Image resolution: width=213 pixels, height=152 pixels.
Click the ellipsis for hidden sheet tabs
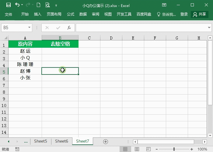[26, 142]
